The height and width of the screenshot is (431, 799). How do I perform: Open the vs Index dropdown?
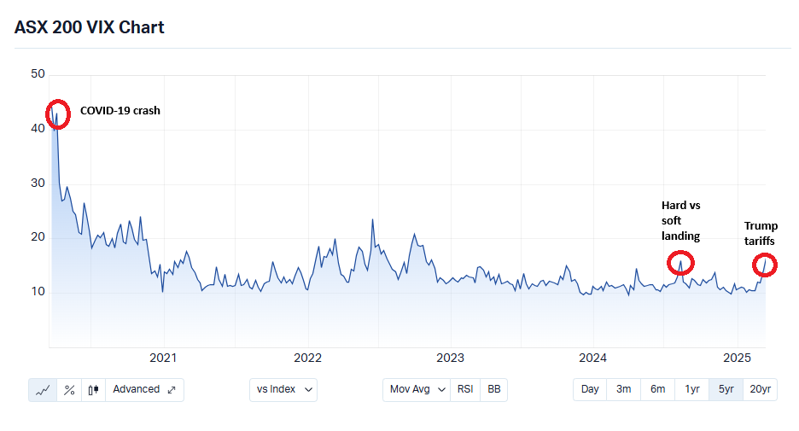[283, 389]
